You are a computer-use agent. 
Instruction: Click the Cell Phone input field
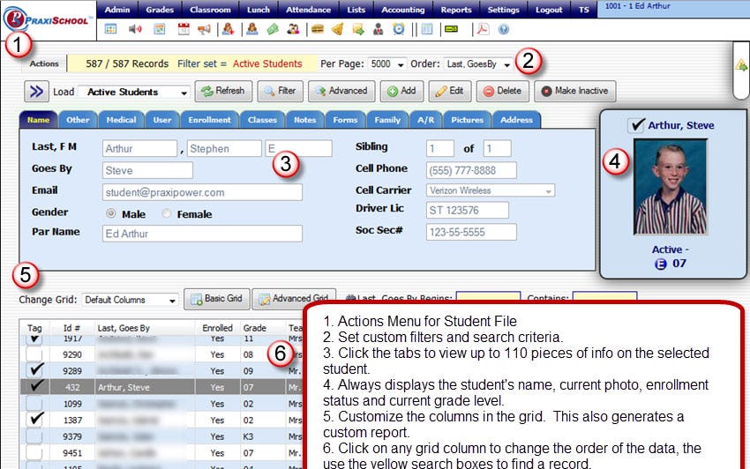point(471,170)
